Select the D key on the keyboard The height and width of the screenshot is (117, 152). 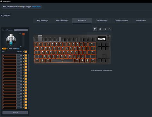[51, 52]
